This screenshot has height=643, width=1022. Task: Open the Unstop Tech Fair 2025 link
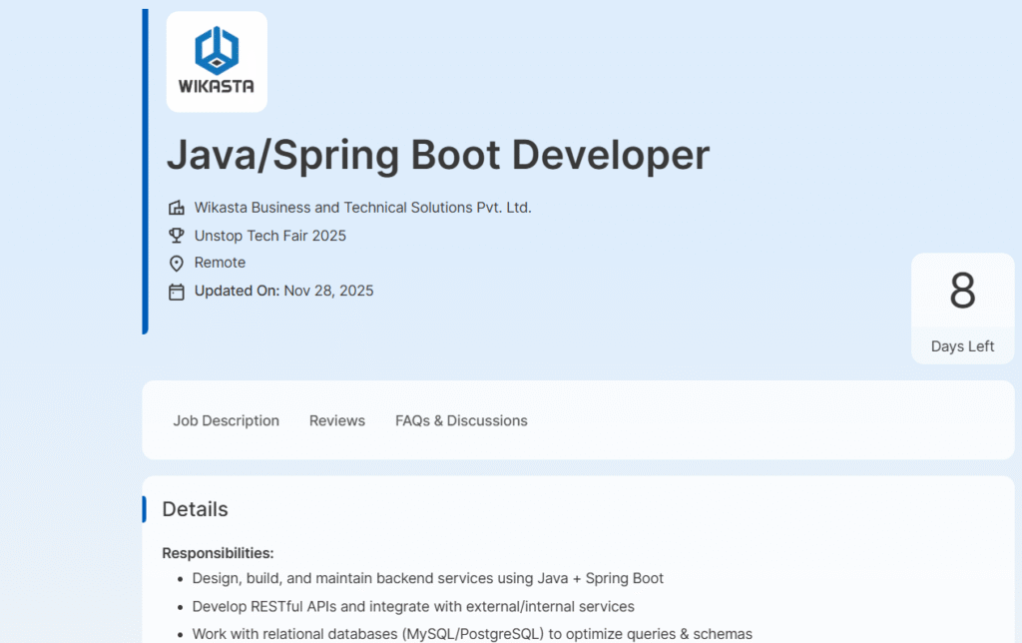pos(269,236)
